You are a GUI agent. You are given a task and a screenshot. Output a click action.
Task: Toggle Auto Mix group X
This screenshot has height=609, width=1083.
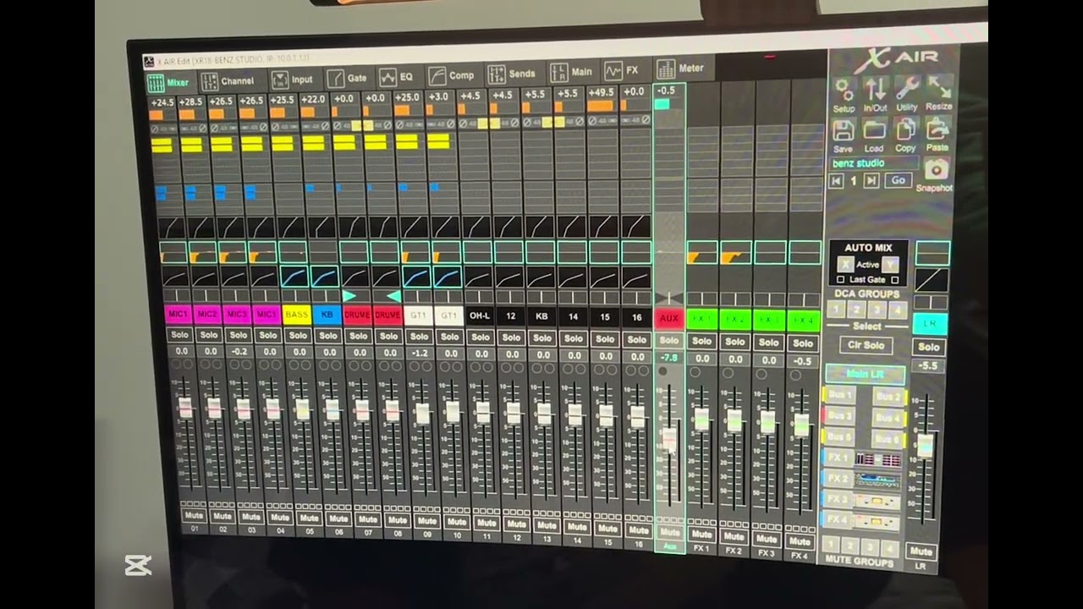coord(844,265)
